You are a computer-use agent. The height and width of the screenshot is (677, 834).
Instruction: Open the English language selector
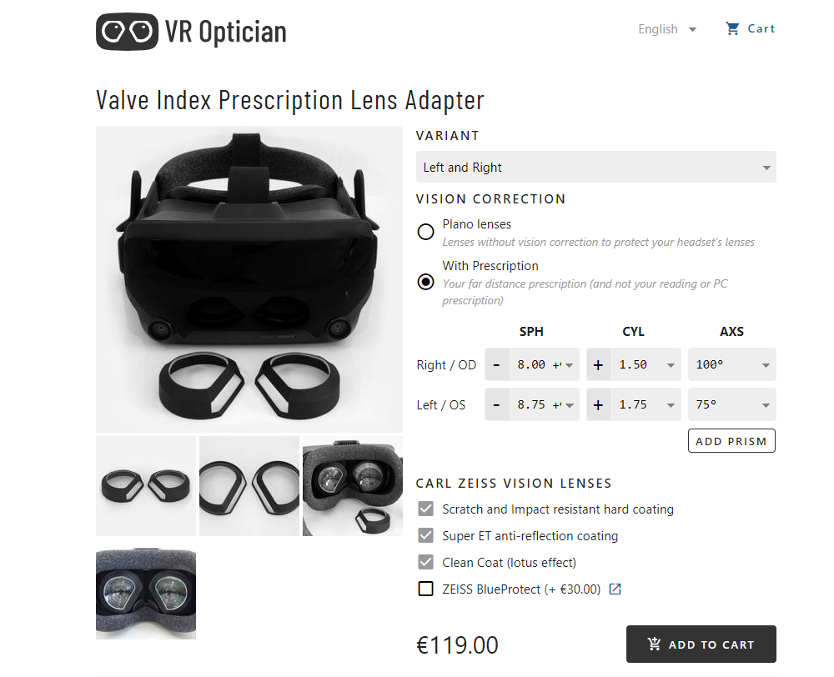(667, 29)
